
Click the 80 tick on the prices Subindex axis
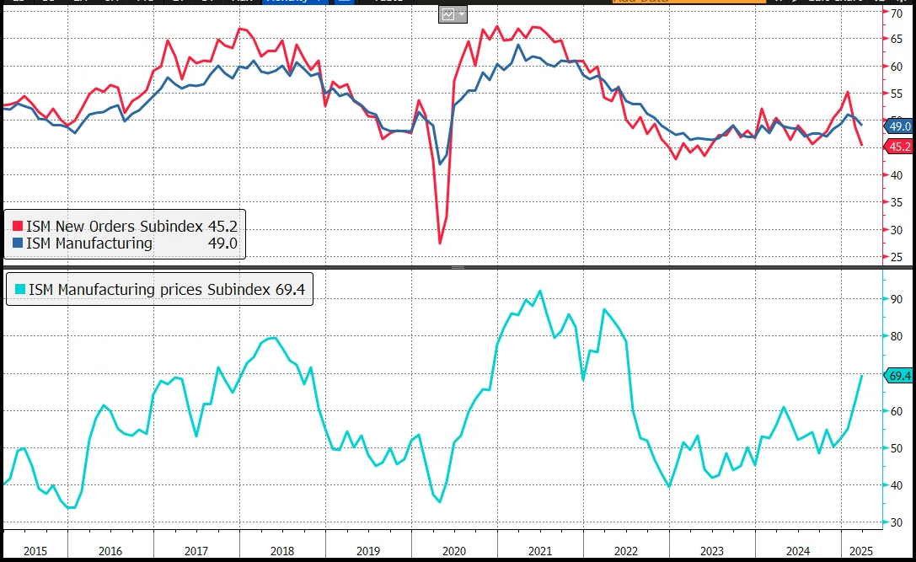(x=897, y=336)
